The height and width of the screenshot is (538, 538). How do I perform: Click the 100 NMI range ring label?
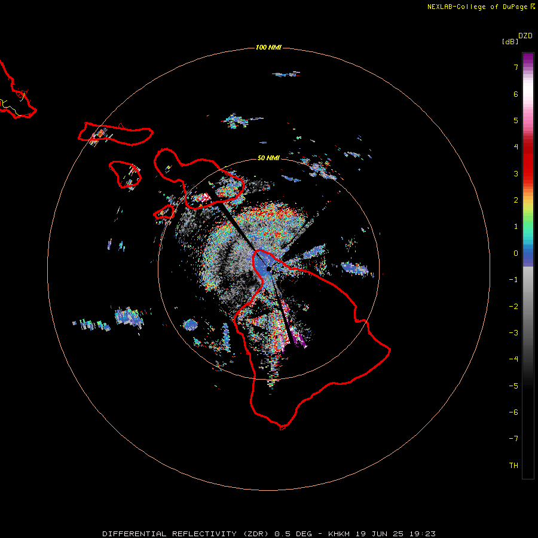(x=268, y=47)
